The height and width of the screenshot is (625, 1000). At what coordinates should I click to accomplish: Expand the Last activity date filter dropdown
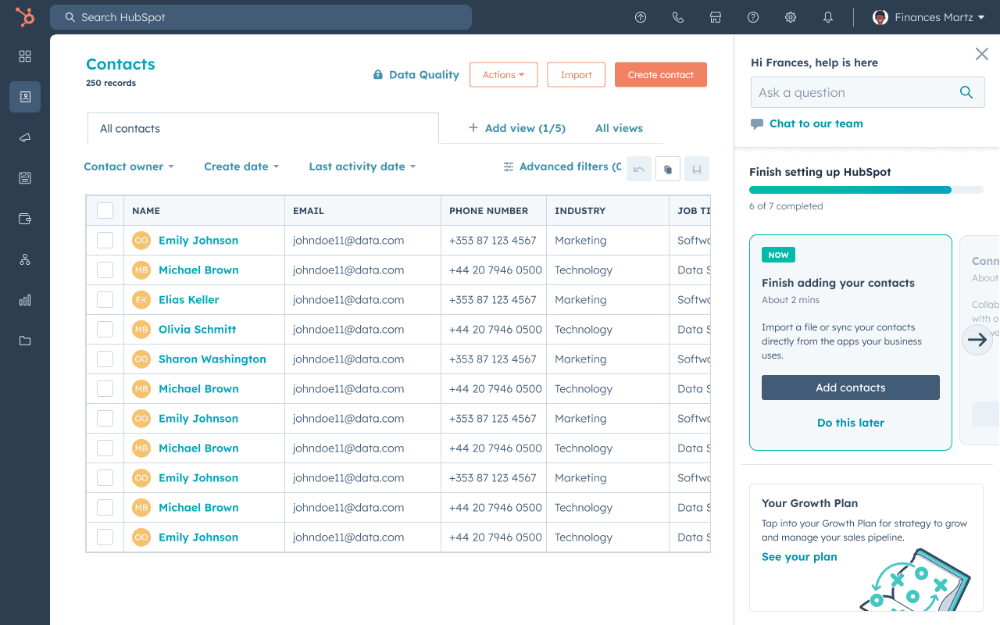pyautogui.click(x=362, y=166)
